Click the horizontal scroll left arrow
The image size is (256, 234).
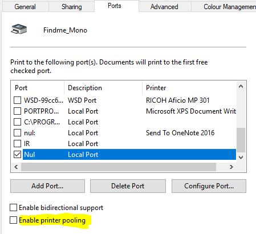tap(16, 167)
